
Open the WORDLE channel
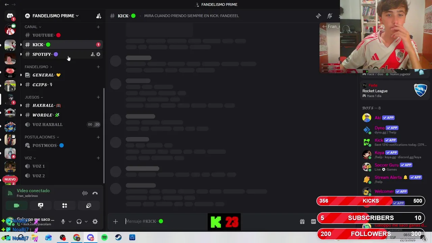pos(62,115)
